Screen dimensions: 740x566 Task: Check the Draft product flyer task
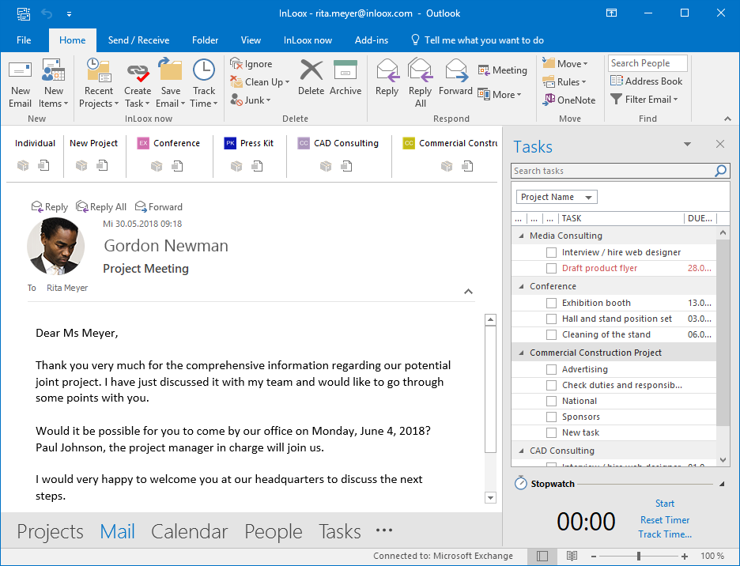(551, 268)
